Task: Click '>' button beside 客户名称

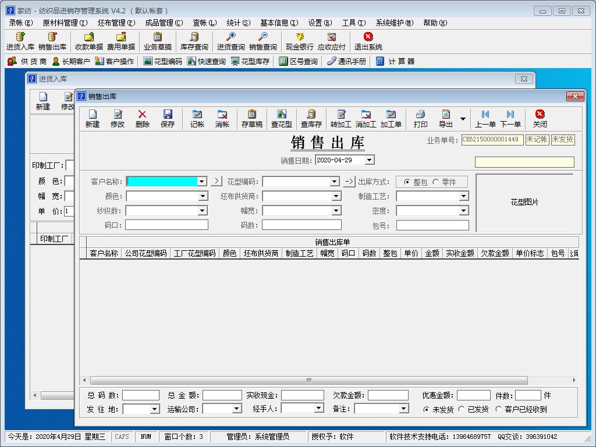Action: click(217, 181)
